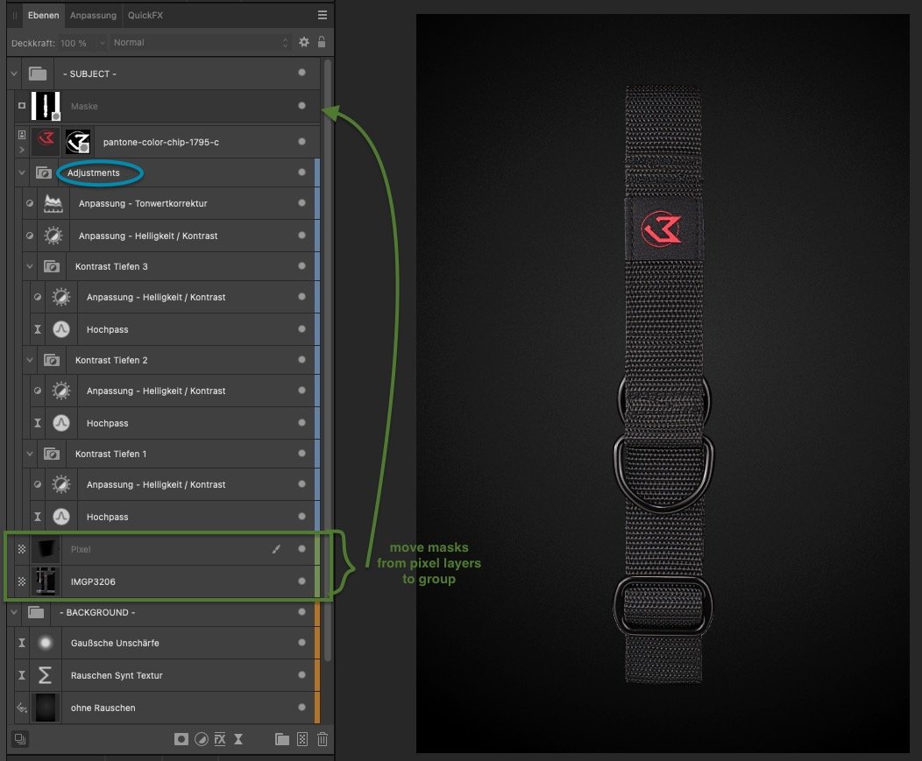Select the Anpassung - Tonwertkorrektur layer name
The image size is (922, 761).
pyautogui.click(x=143, y=203)
